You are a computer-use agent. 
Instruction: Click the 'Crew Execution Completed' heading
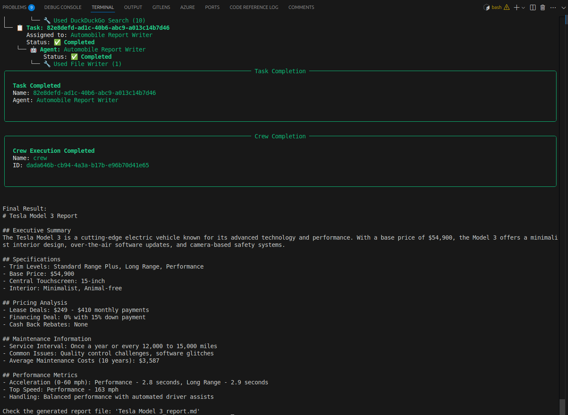click(54, 151)
